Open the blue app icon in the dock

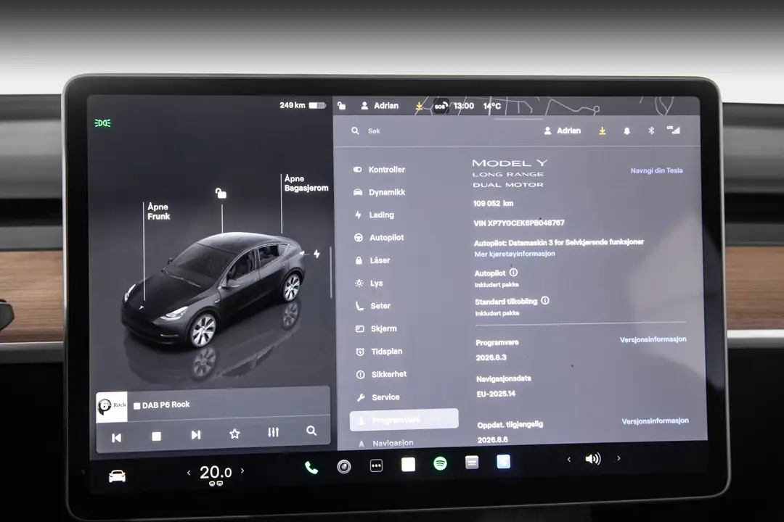pyautogui.click(x=504, y=462)
